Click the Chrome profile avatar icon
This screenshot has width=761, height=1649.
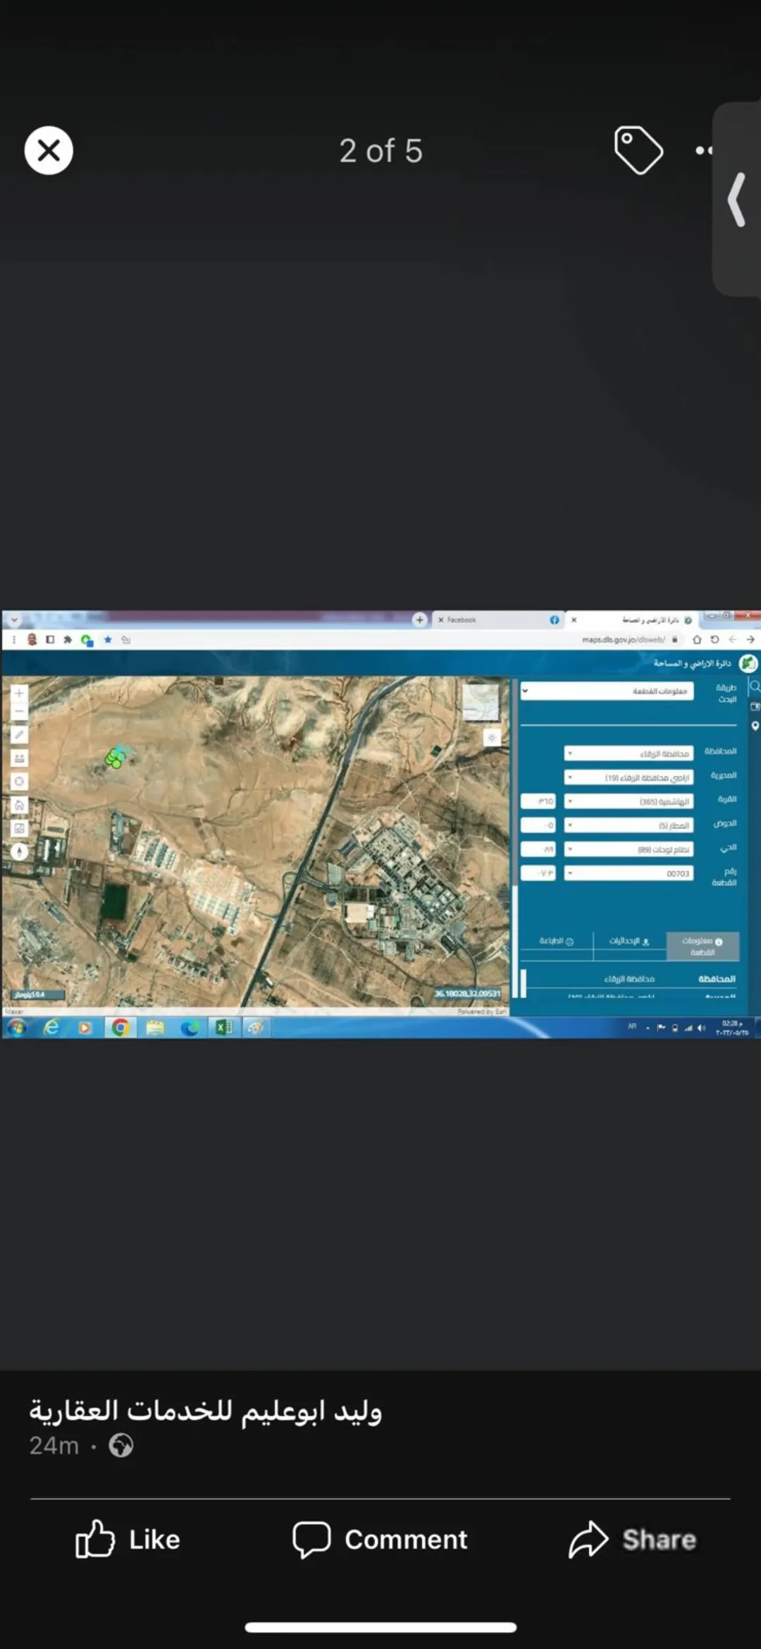[32, 640]
